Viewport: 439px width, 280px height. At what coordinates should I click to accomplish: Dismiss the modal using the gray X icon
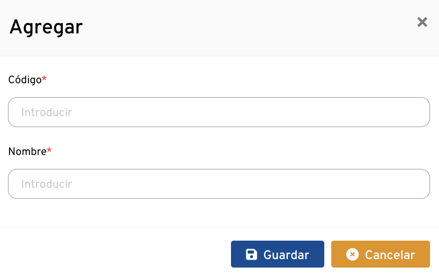pos(422,22)
